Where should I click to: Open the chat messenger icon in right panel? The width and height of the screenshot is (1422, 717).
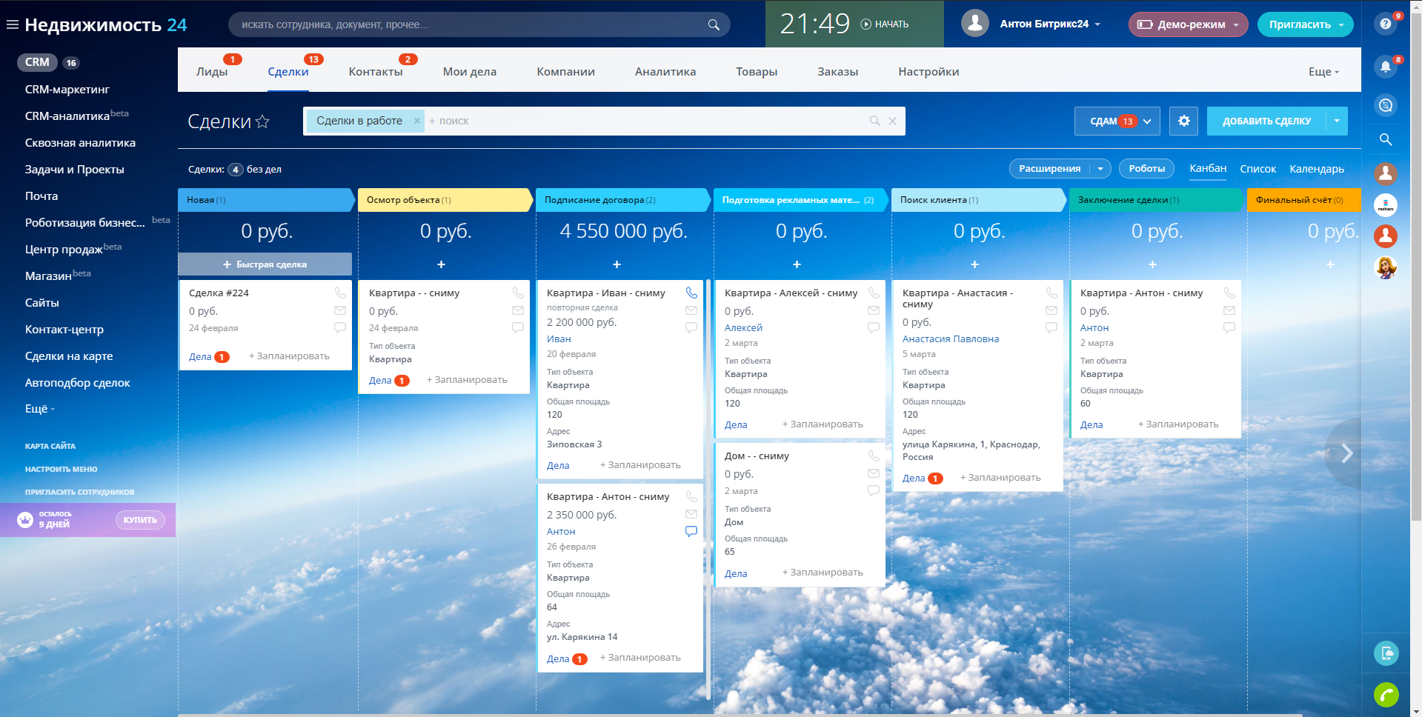pyautogui.click(x=1385, y=104)
